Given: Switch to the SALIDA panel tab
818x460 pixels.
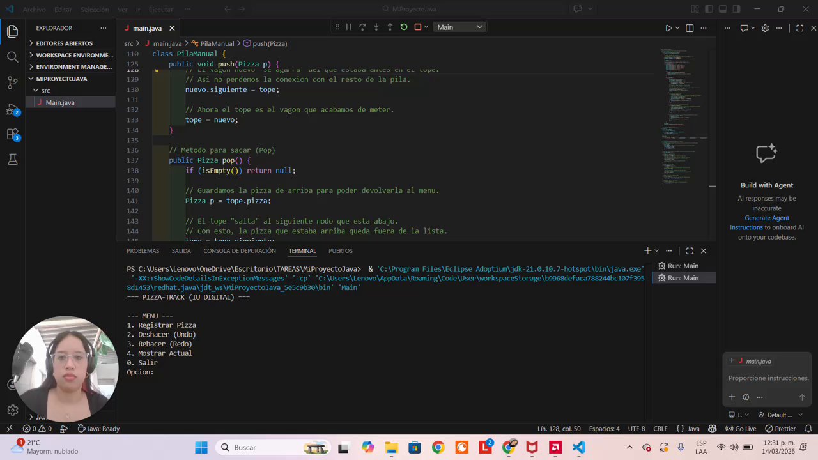Looking at the screenshot, I should [181, 251].
